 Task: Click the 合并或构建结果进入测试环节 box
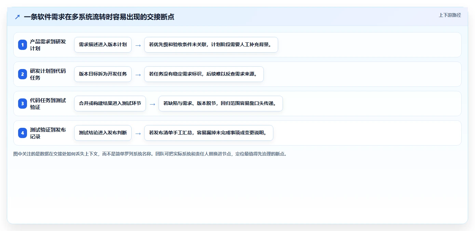110,104
